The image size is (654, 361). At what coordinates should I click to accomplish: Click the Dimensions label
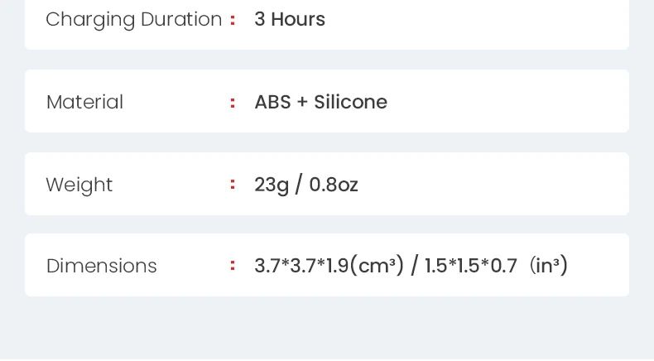tap(101, 266)
